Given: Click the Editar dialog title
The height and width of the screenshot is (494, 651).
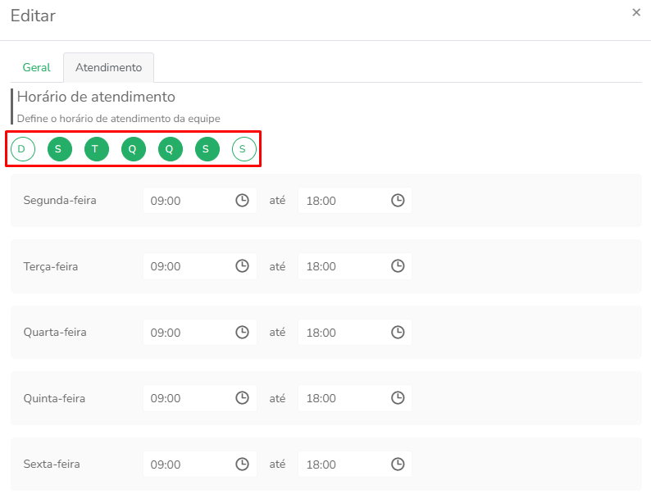Looking at the screenshot, I should tap(33, 16).
